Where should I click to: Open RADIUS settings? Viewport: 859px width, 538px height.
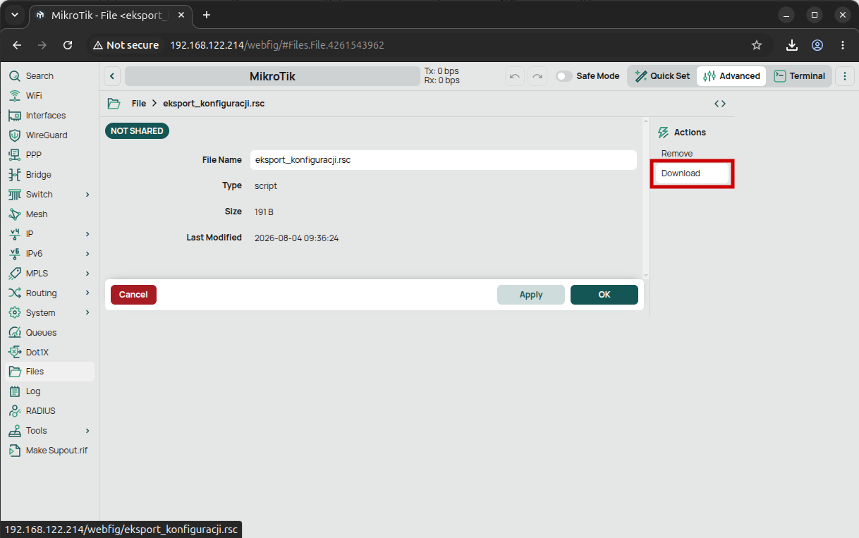(48, 411)
